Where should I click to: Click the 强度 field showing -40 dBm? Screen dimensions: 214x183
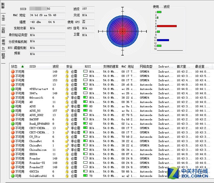pyautogui.click(x=38, y=22)
